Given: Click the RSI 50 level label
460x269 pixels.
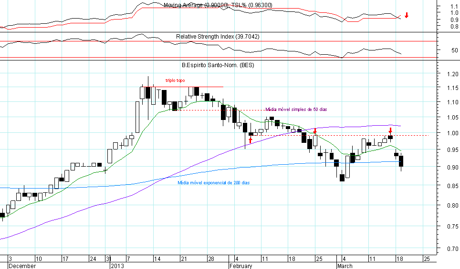Looking at the screenshot, I should [455, 50].
